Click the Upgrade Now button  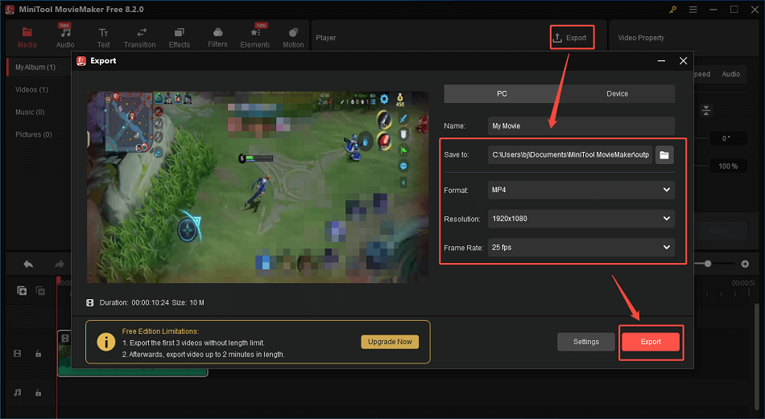pos(390,342)
